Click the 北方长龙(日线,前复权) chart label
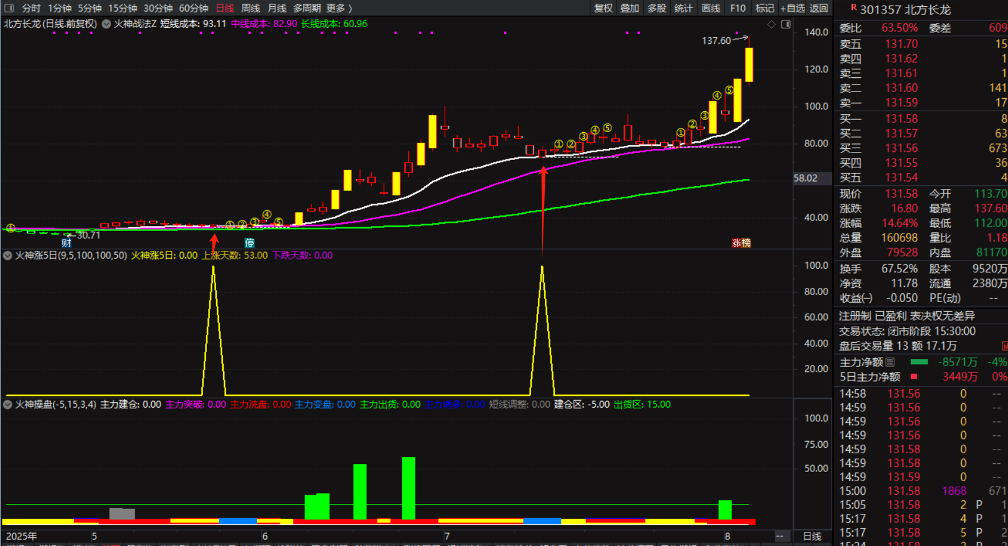 coord(50,24)
